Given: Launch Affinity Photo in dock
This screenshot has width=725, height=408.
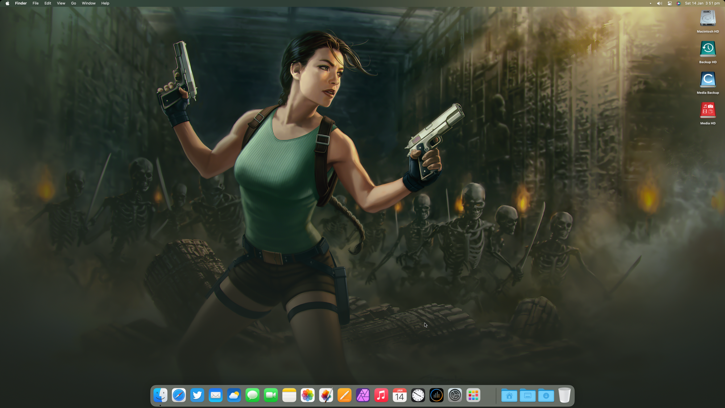Looking at the screenshot, I should tap(363, 395).
